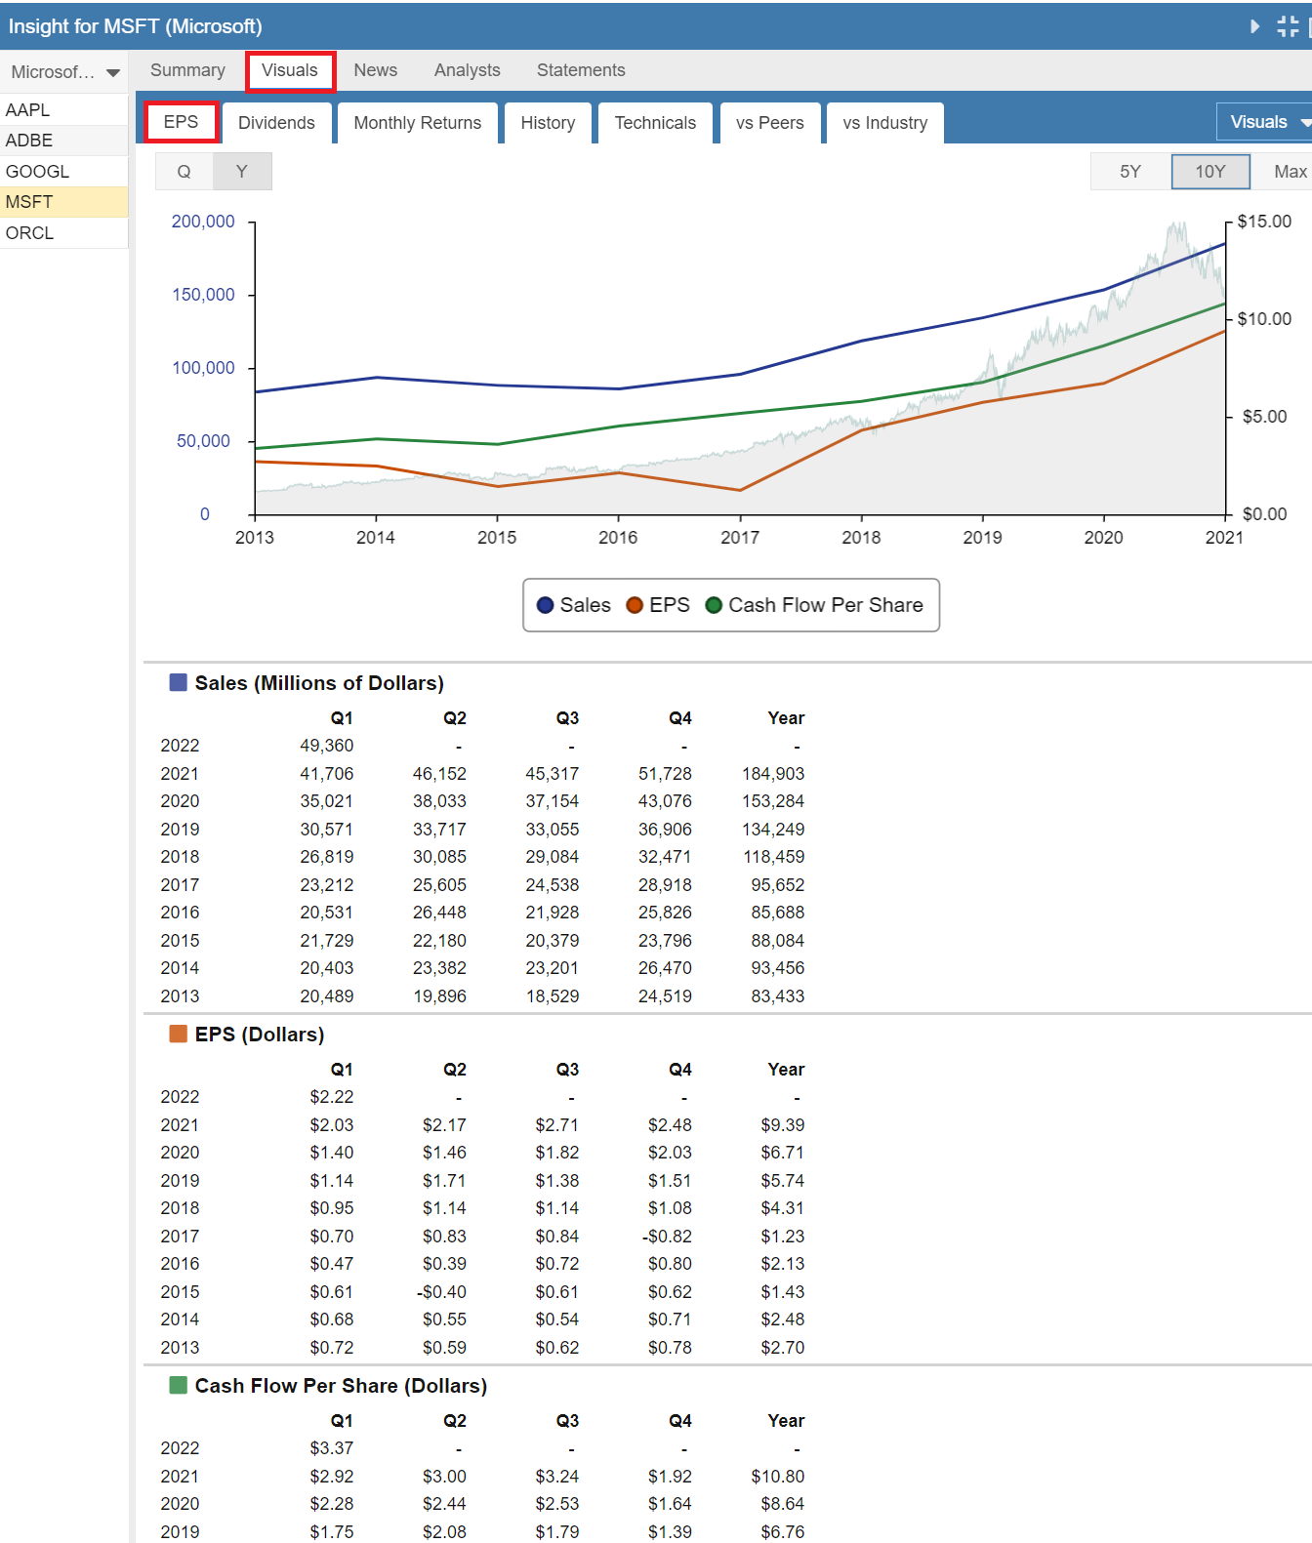Open the Statements tab
This screenshot has height=1543, width=1312.
581,70
